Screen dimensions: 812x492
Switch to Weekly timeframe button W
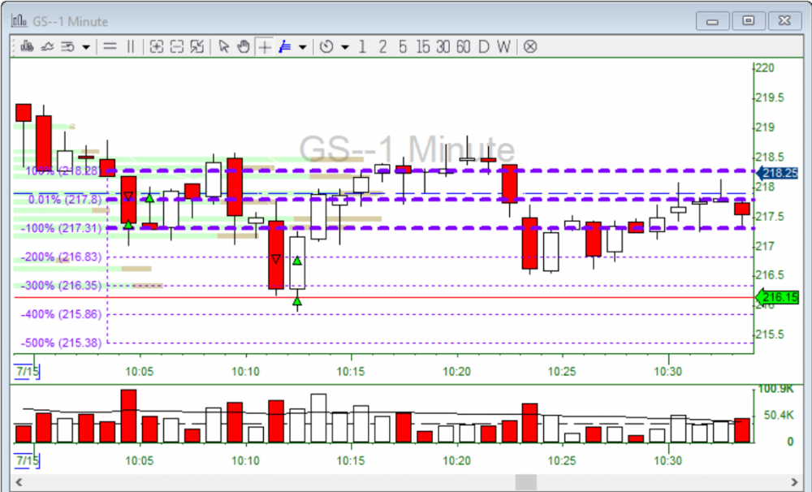[503, 47]
